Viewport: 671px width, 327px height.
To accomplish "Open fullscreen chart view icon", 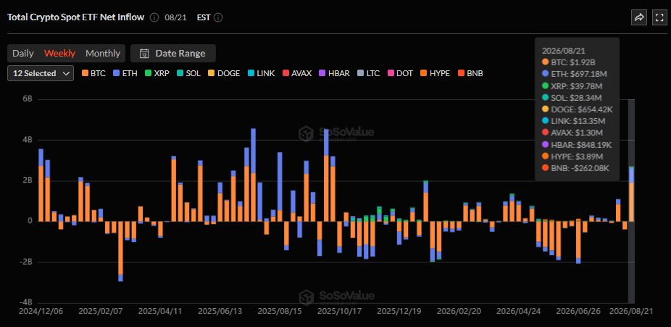I will 659,17.
